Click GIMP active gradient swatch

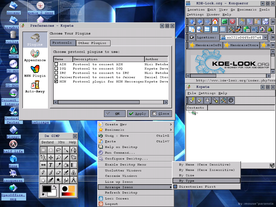click(x=68, y=194)
